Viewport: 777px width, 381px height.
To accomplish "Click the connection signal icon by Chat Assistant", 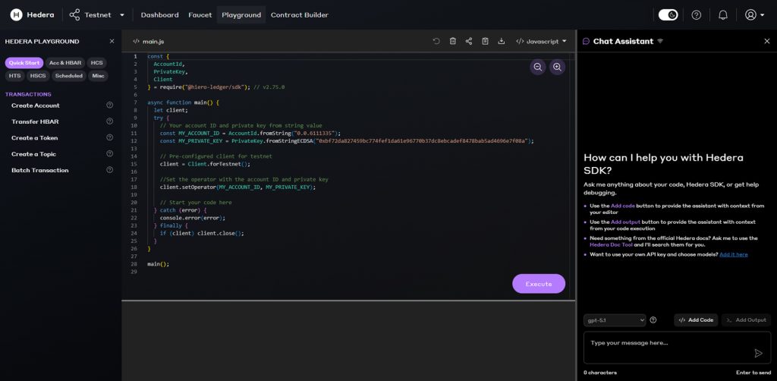I will 660,41.
